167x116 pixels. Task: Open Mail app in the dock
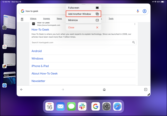[x=60, y=107]
